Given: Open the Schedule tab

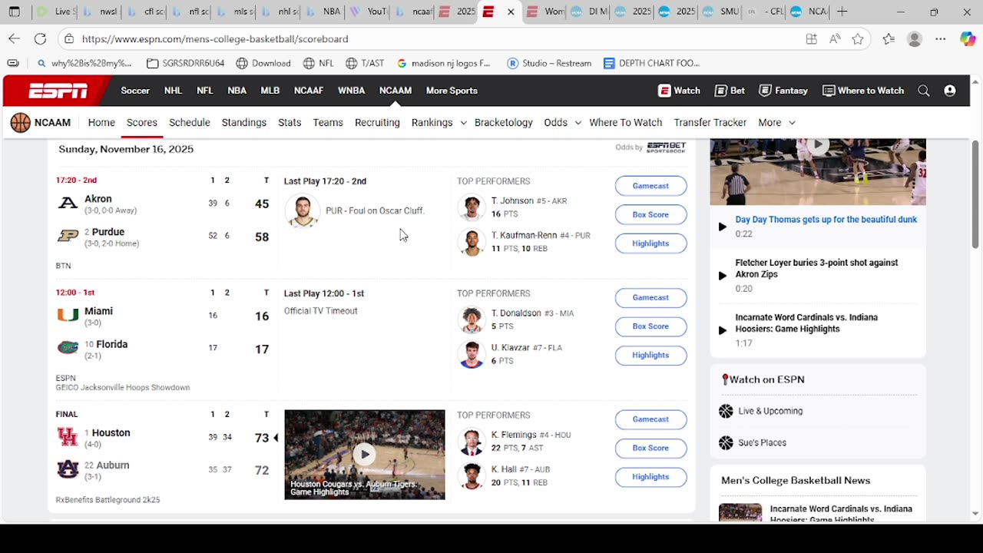Looking at the screenshot, I should (190, 123).
